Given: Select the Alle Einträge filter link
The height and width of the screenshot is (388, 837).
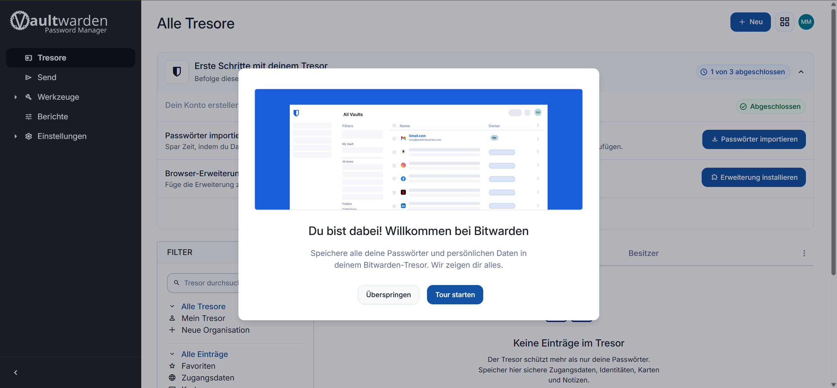Looking at the screenshot, I should (x=205, y=354).
